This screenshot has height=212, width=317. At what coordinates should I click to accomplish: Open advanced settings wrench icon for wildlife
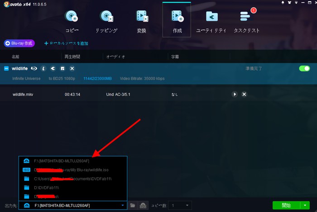53,69
